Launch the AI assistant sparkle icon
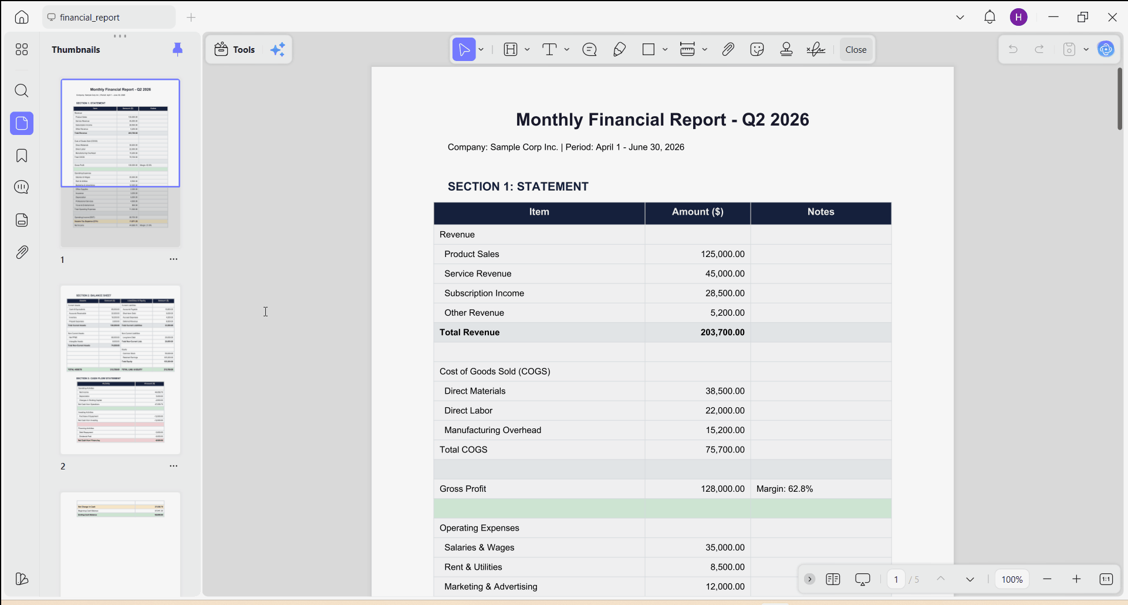The image size is (1128, 605). coord(278,49)
